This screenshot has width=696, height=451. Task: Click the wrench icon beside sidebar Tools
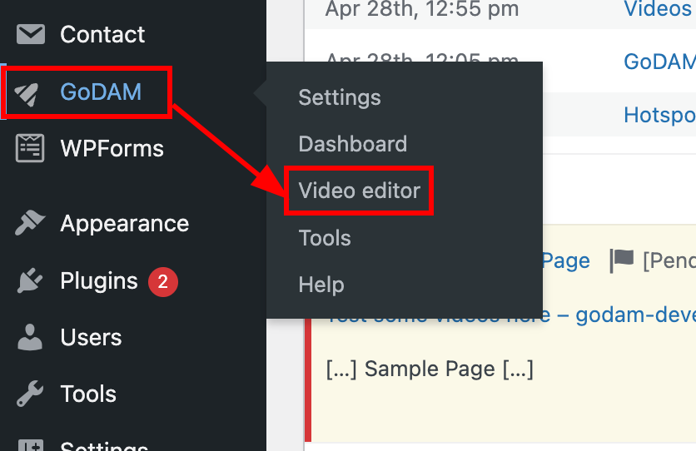(31, 394)
